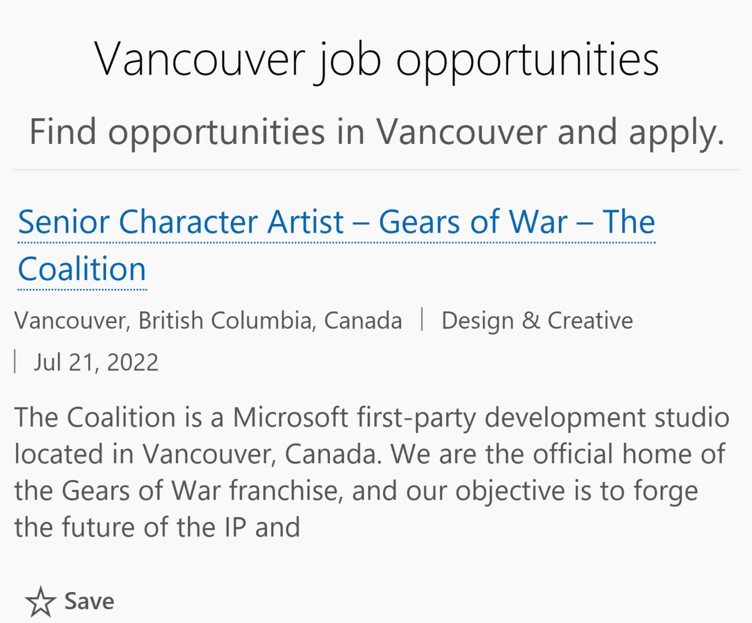Click the Save label beside the star

[89, 601]
